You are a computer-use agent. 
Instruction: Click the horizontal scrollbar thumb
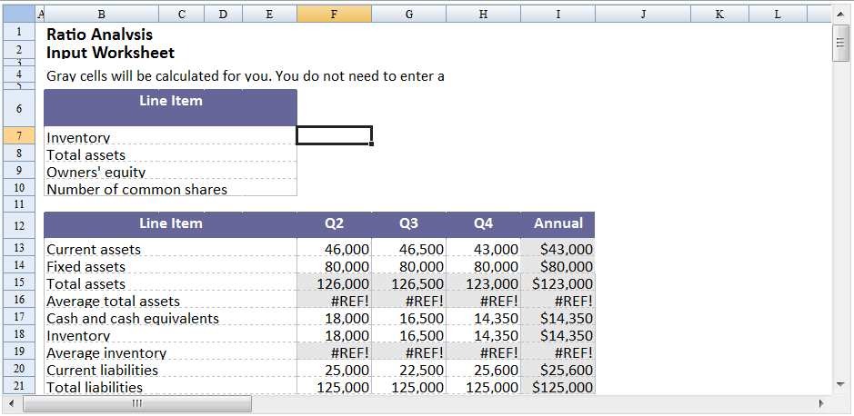tap(137, 403)
